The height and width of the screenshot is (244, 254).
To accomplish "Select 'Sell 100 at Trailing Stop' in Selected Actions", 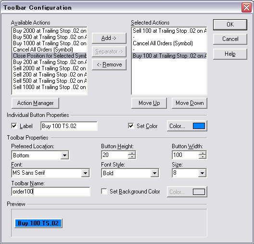I will pos(169,31).
